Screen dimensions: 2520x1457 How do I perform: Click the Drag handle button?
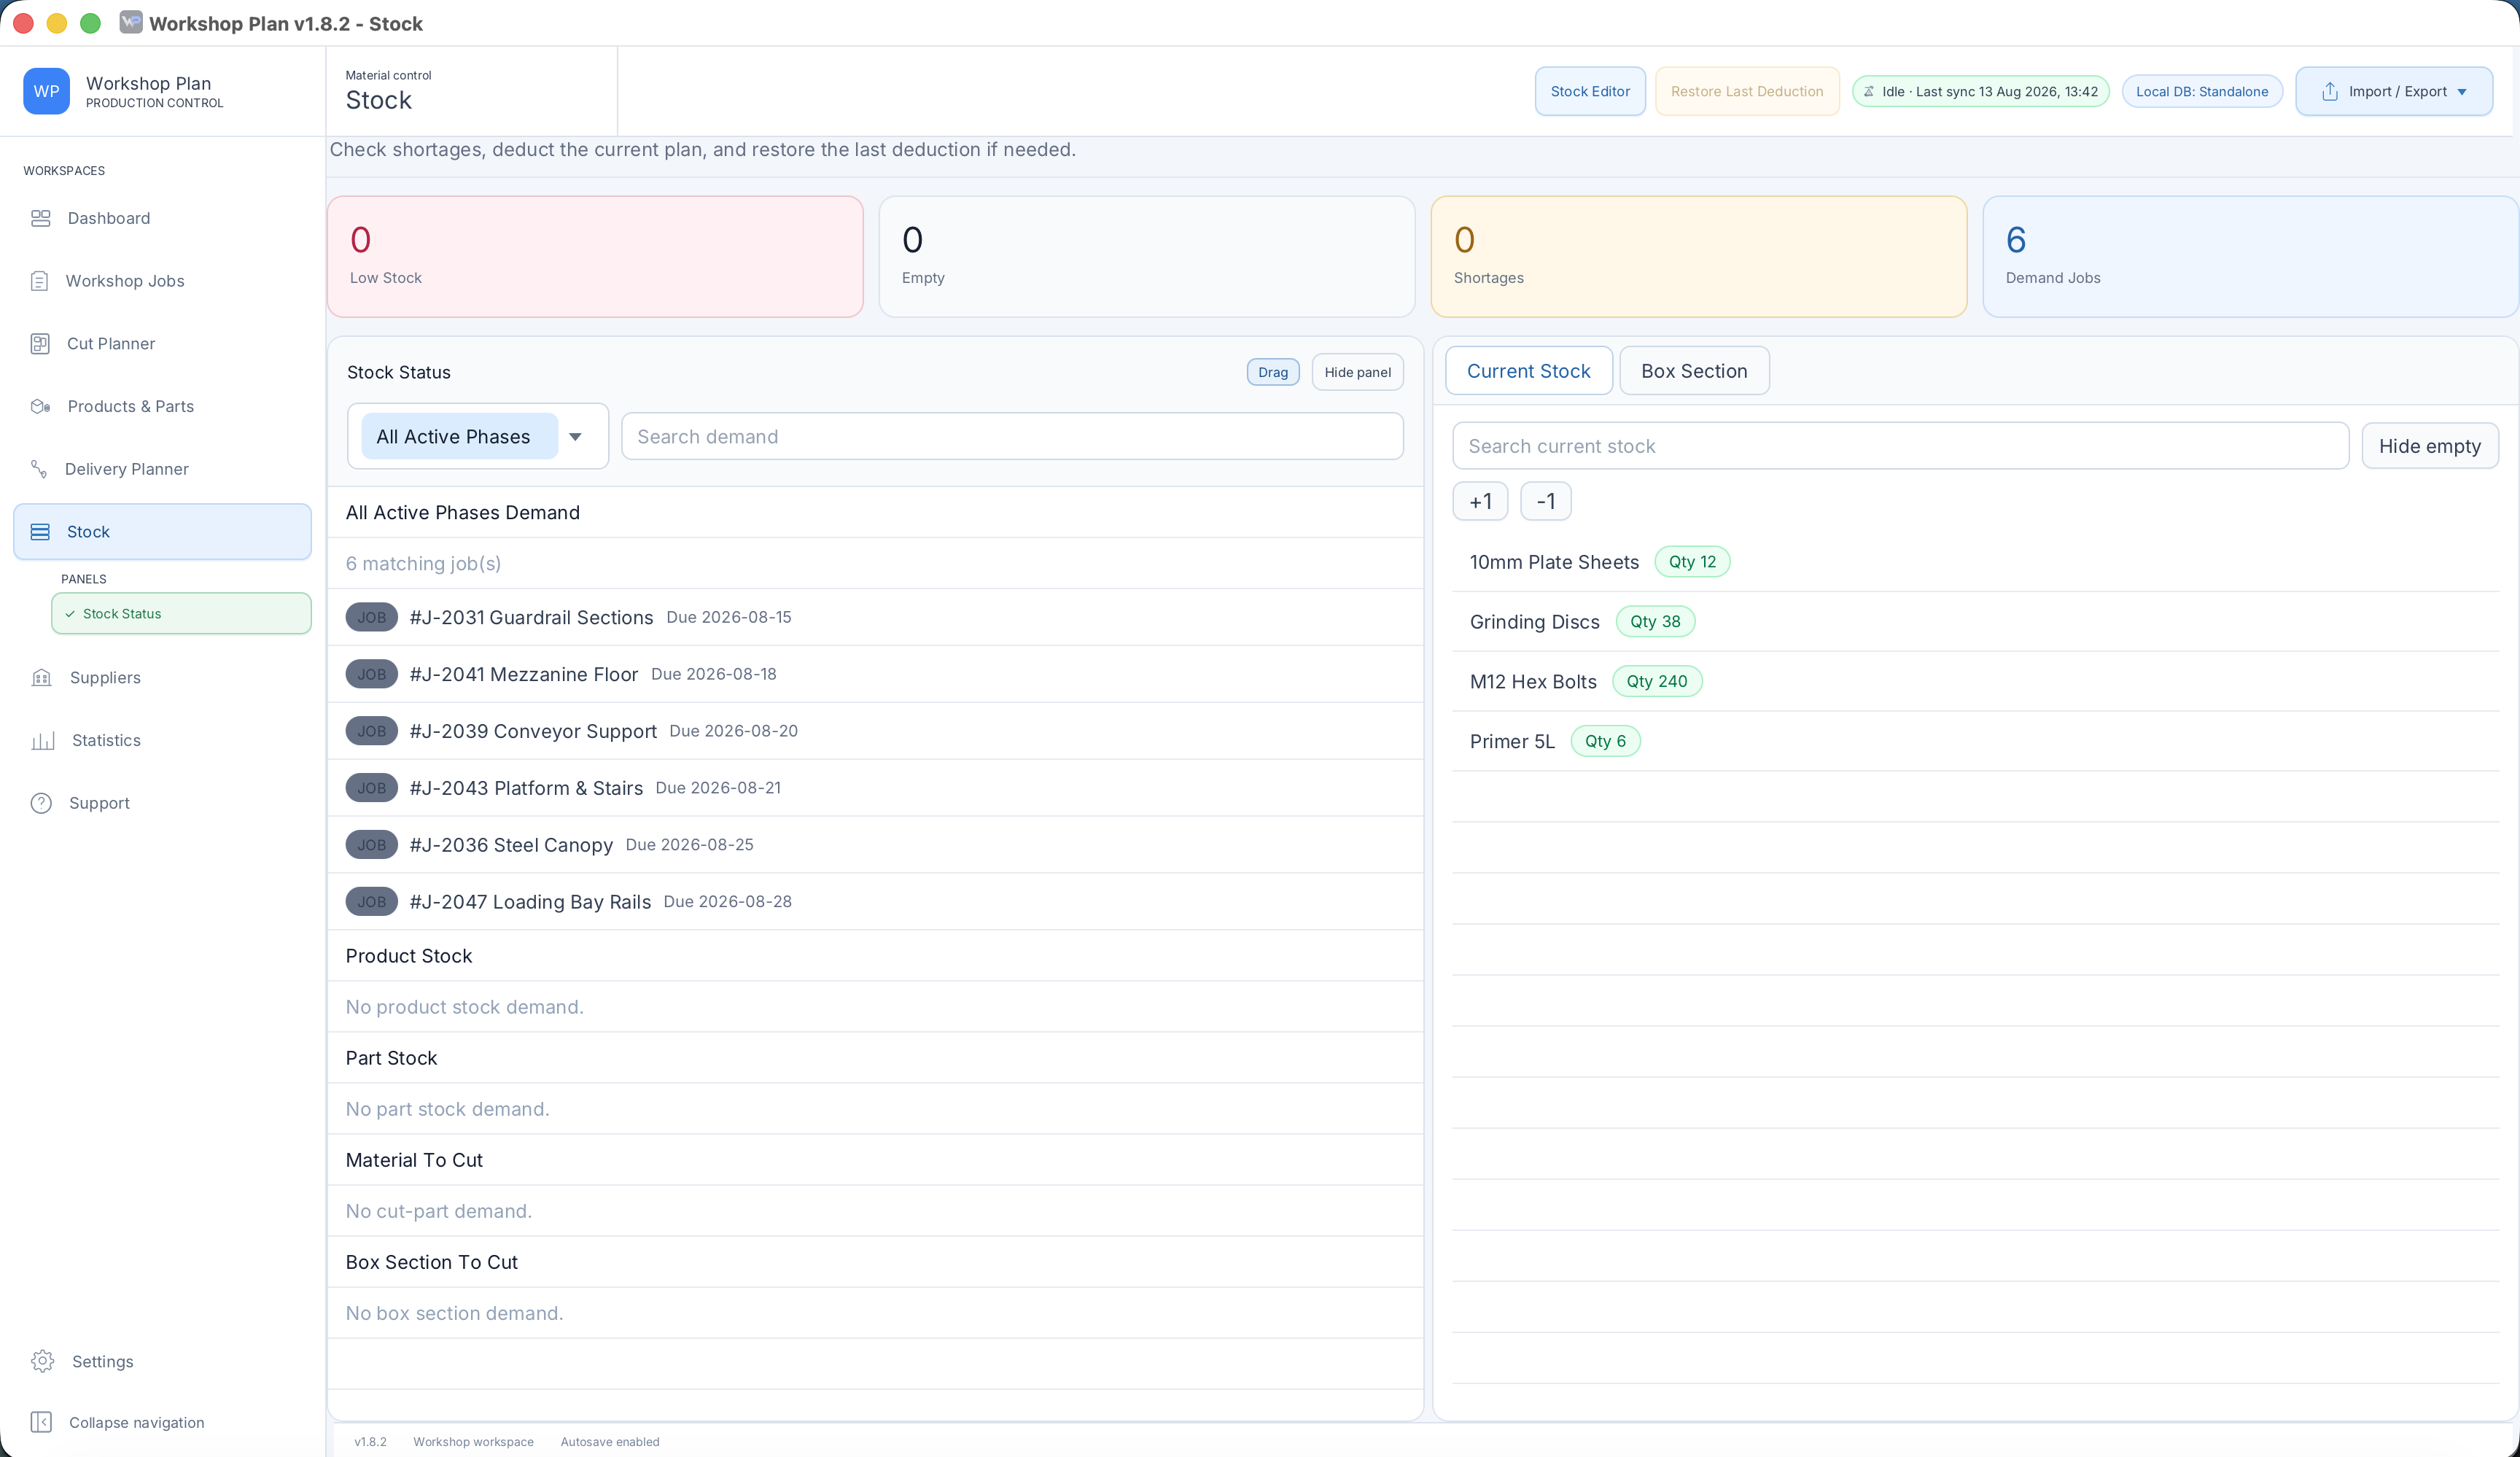1273,372
